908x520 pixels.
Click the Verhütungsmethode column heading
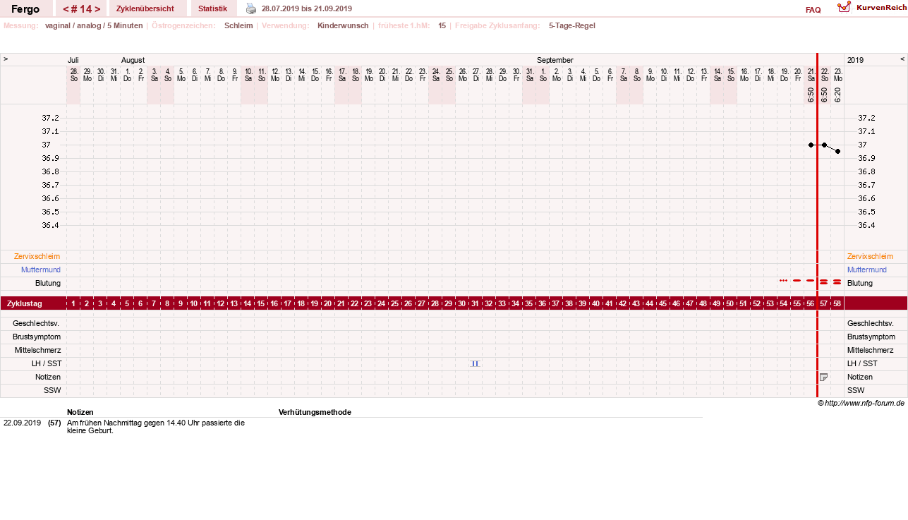[x=315, y=412]
